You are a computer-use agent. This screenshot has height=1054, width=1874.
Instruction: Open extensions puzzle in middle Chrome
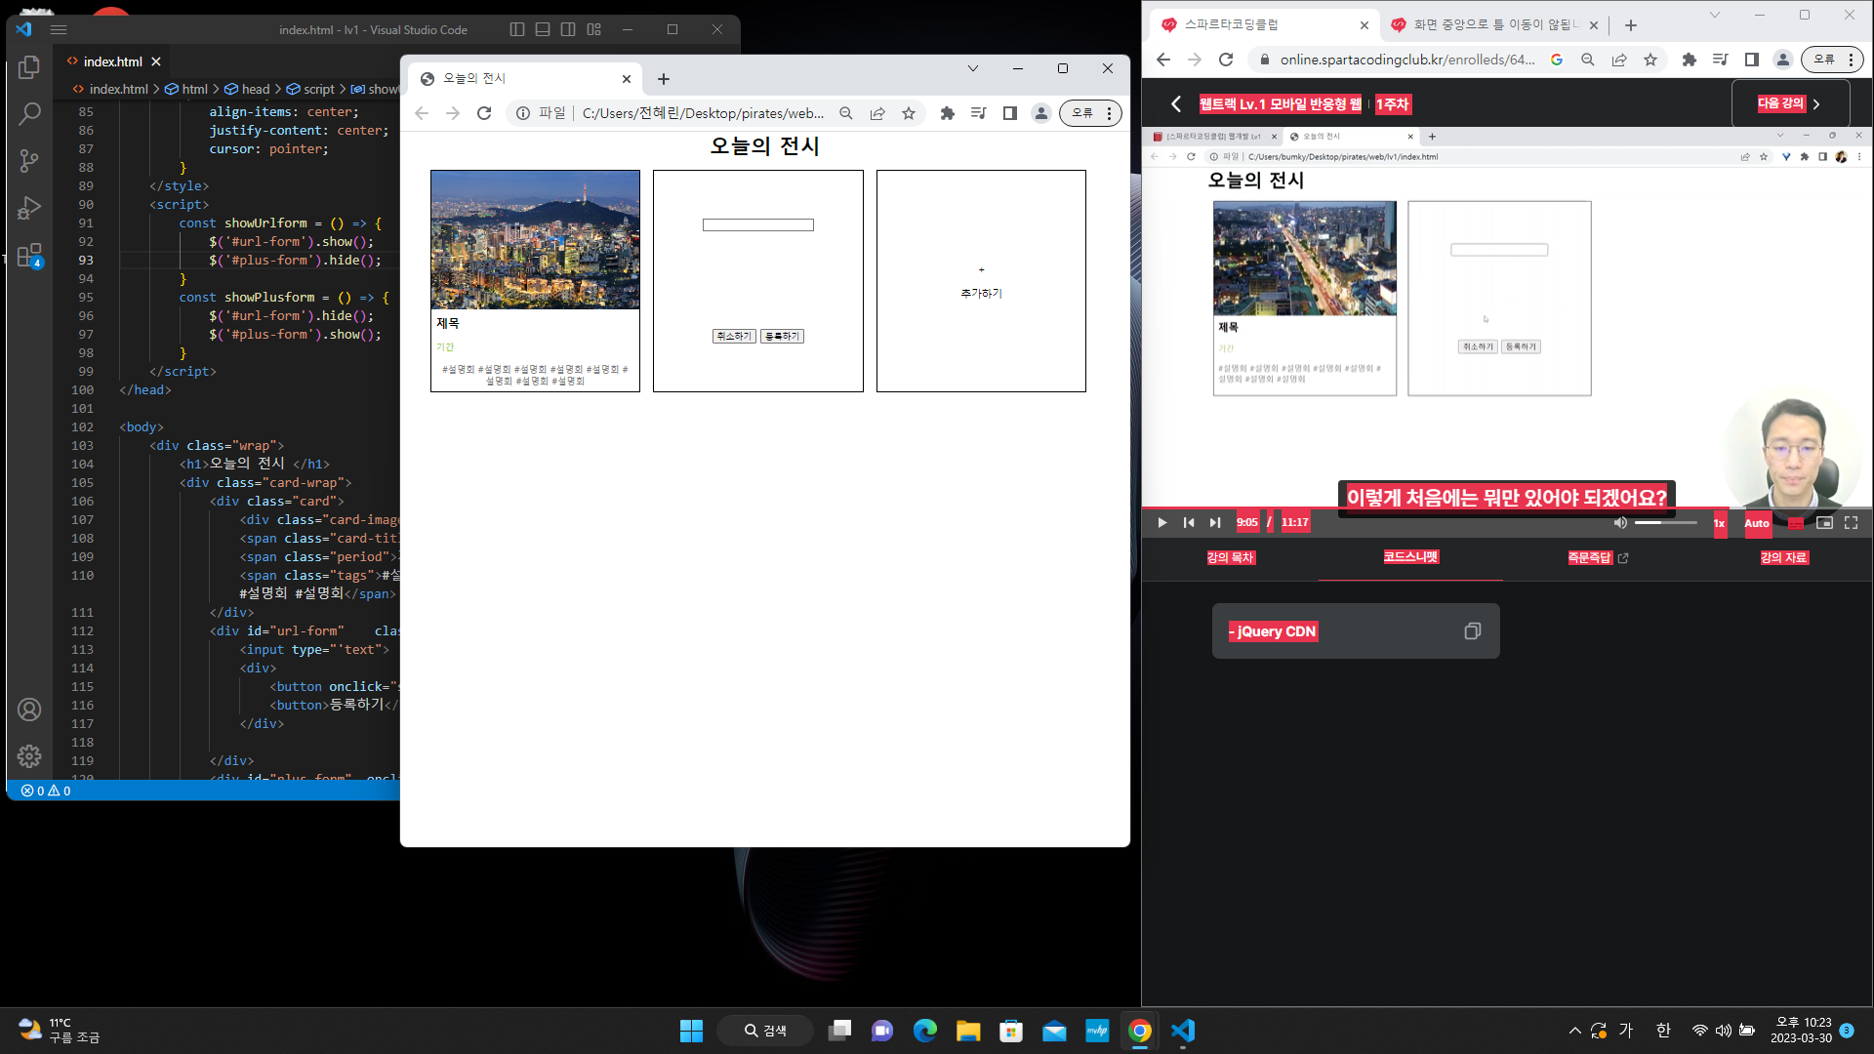947,113
